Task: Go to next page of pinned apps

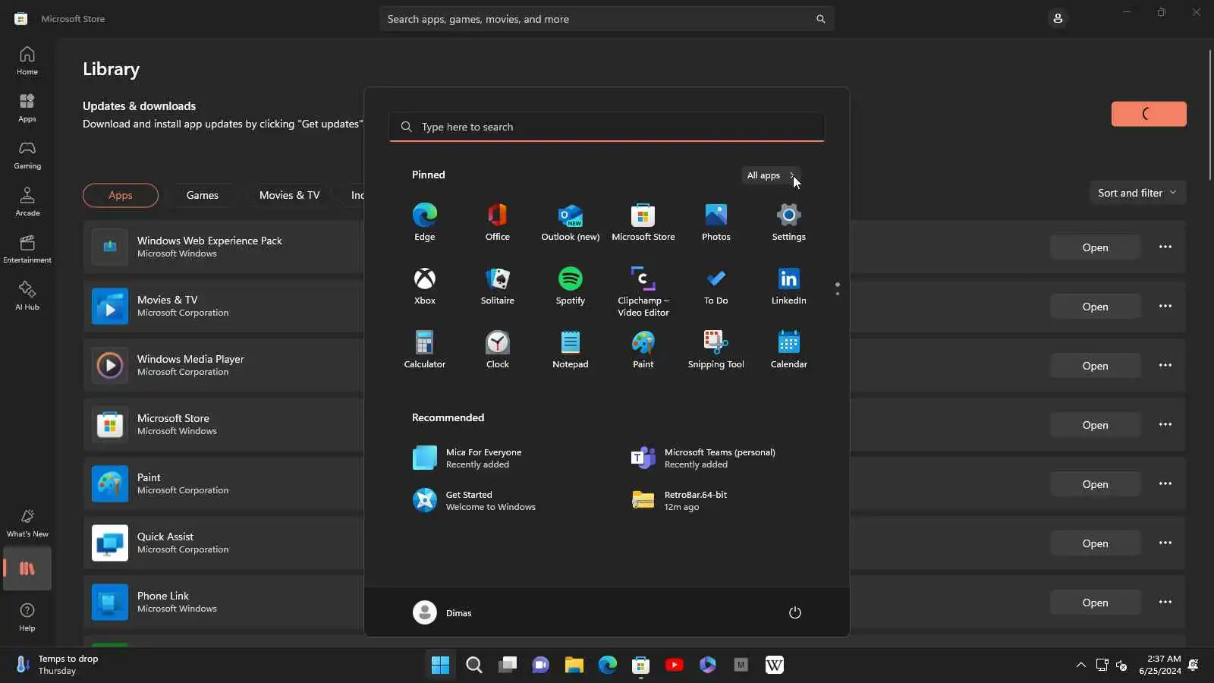Action: click(837, 294)
